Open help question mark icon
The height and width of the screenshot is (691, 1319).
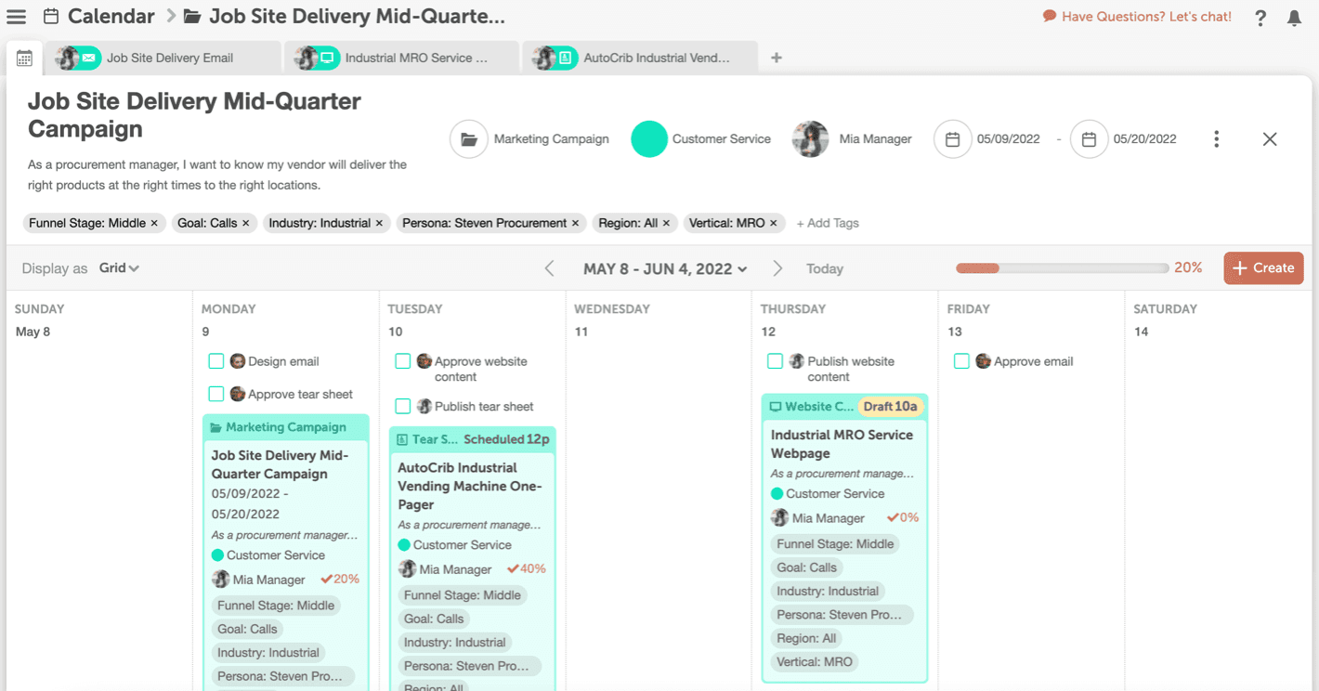(x=1260, y=18)
